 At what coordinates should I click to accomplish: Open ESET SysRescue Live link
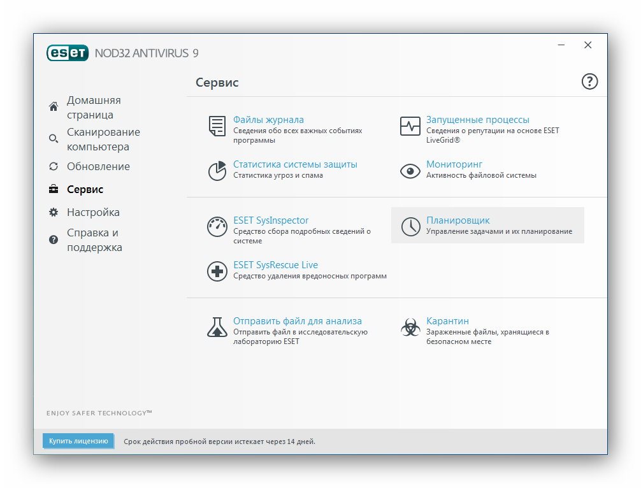(275, 265)
